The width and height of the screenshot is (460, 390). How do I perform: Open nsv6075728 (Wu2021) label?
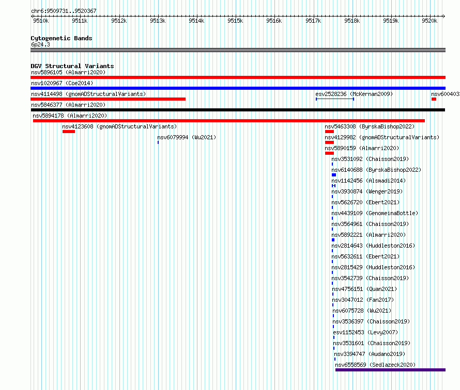click(362, 311)
